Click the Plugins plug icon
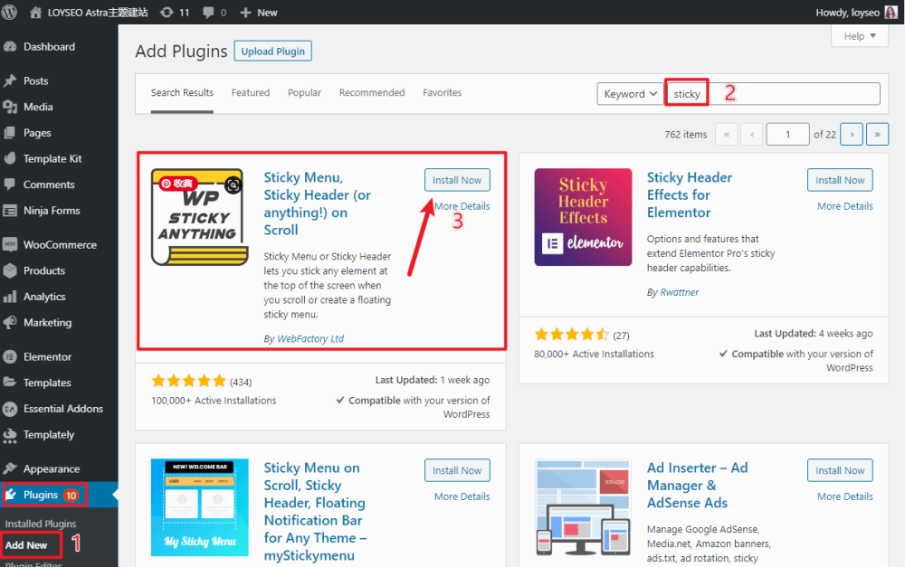This screenshot has width=905, height=567. (x=12, y=495)
